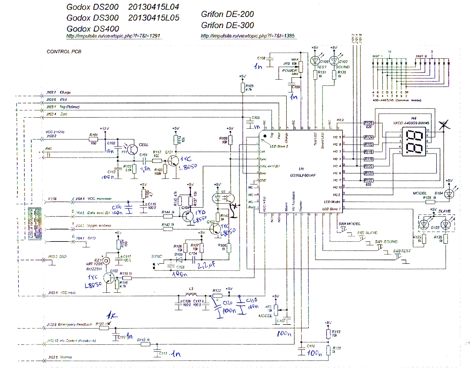The height and width of the screenshot is (371, 470).
Task: Click the 'J103:7 Charge' signal label
Action: 58,92
